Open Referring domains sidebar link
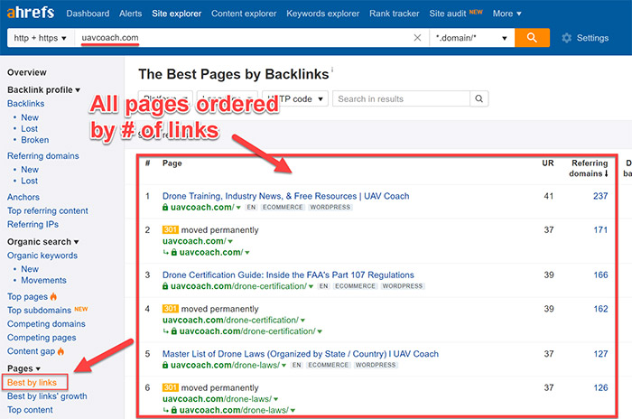Image resolution: width=632 pixels, height=419 pixels. click(43, 155)
